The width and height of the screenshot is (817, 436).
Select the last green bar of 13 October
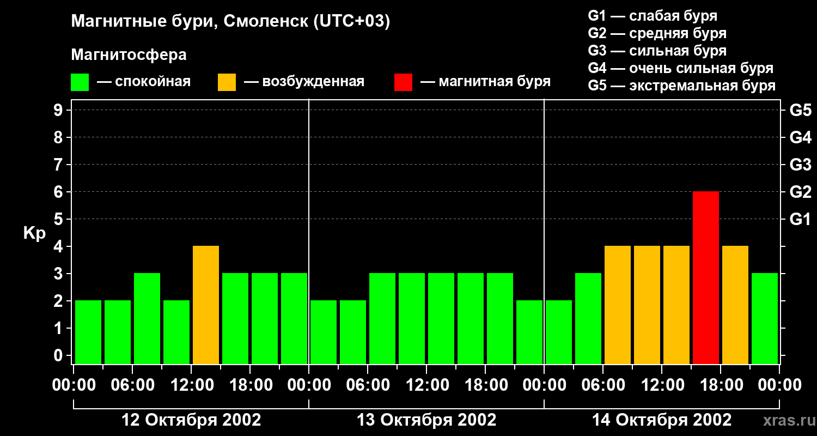pyautogui.click(x=529, y=332)
